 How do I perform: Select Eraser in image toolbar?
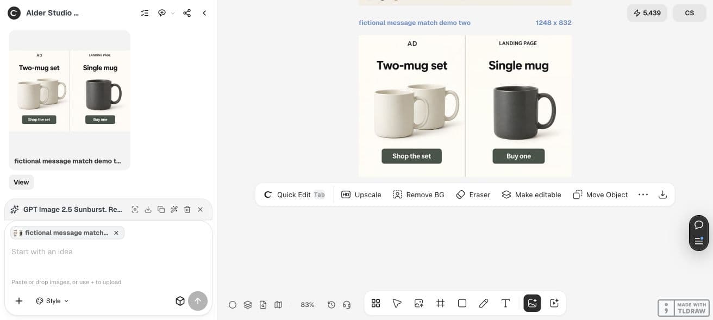click(x=473, y=194)
